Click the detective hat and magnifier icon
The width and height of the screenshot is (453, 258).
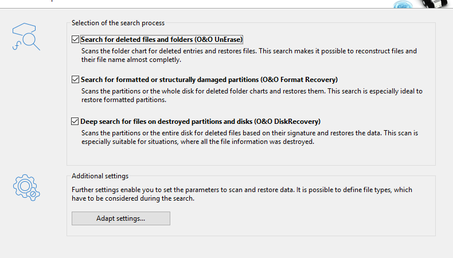click(26, 37)
